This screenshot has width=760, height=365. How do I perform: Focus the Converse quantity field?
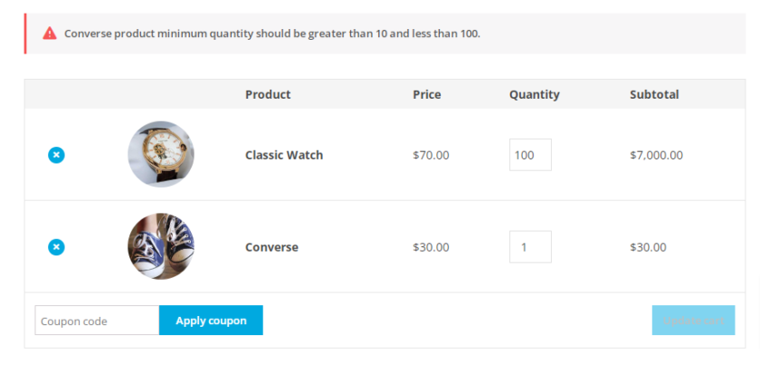[530, 246]
